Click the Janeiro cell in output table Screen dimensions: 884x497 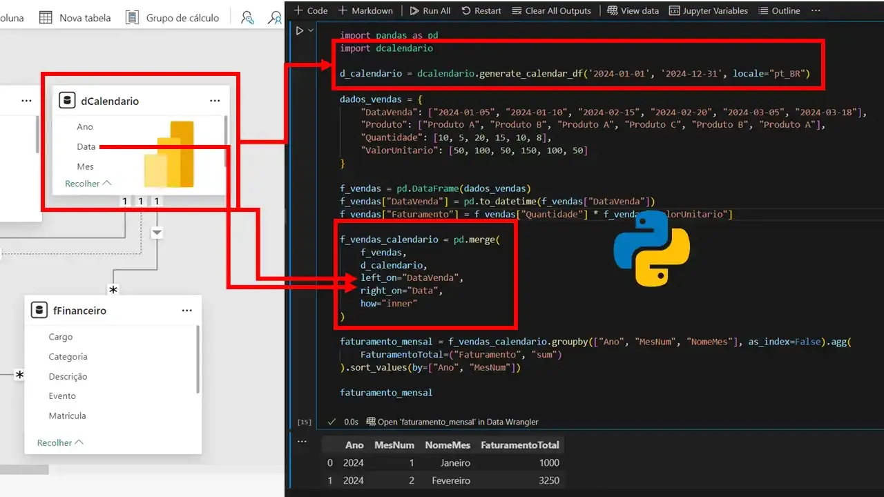(455, 462)
